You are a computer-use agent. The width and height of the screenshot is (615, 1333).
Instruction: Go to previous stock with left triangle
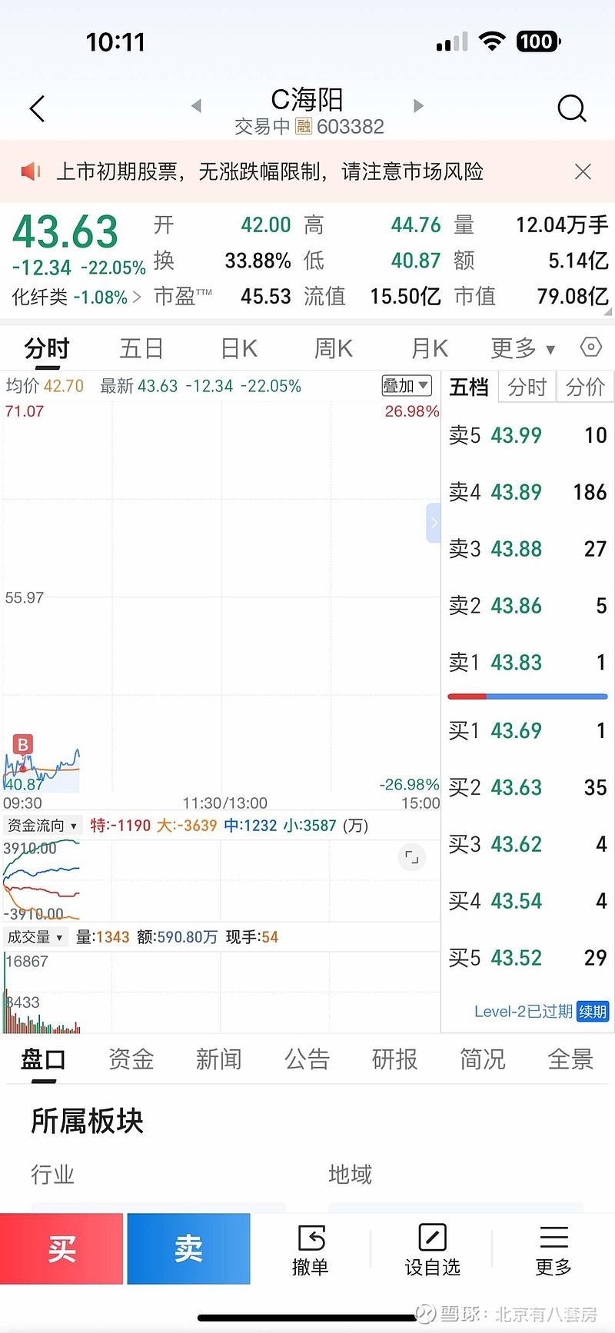[197, 106]
